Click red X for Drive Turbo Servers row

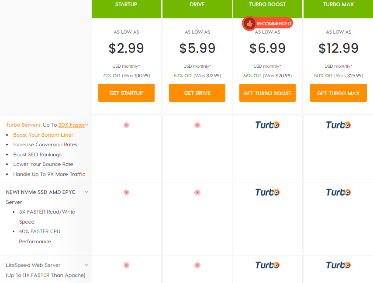(197, 125)
